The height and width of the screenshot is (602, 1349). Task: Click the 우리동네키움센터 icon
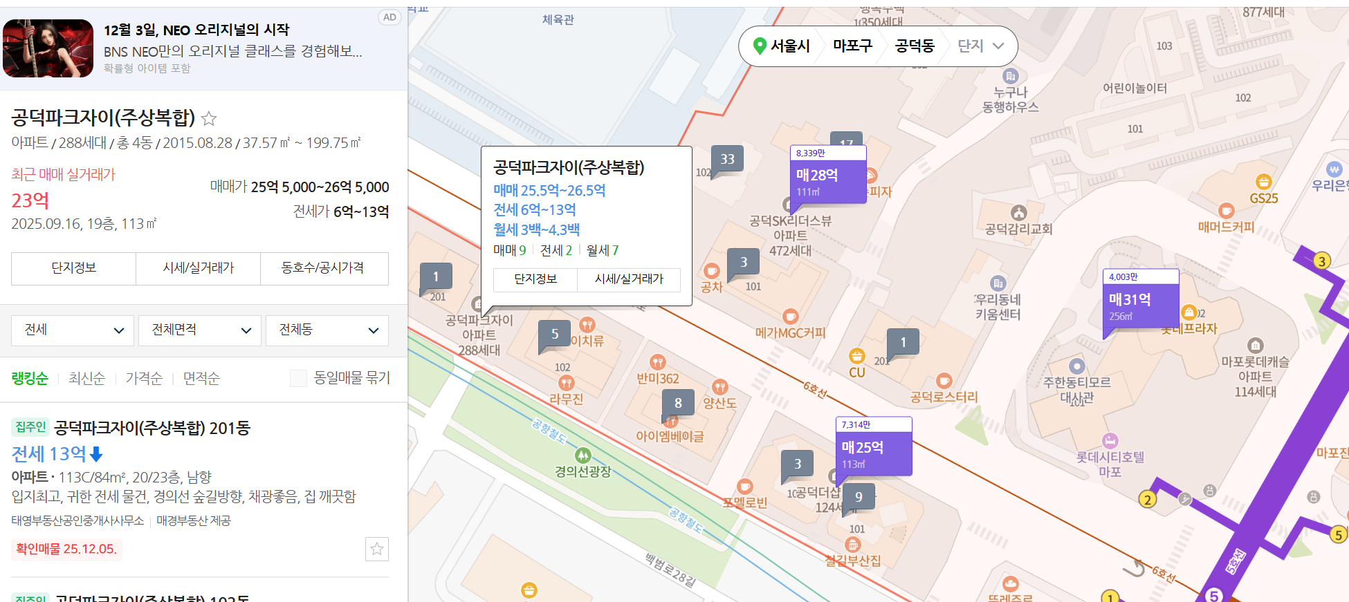pyautogui.click(x=998, y=283)
